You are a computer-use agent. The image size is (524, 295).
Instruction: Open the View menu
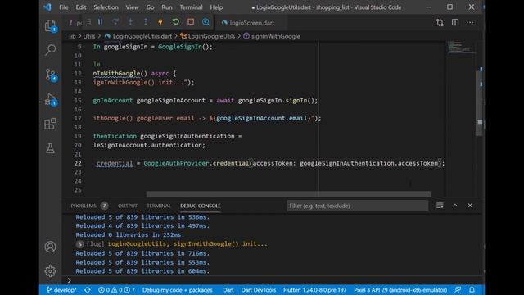click(x=132, y=7)
